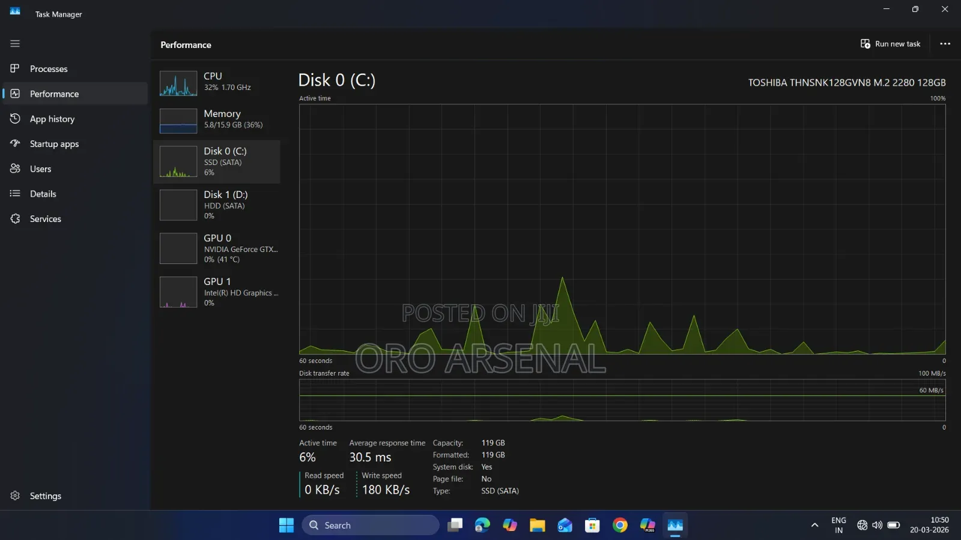The width and height of the screenshot is (961, 540).
Task: Click the Task Manager title bar icon
Action: coord(15,11)
